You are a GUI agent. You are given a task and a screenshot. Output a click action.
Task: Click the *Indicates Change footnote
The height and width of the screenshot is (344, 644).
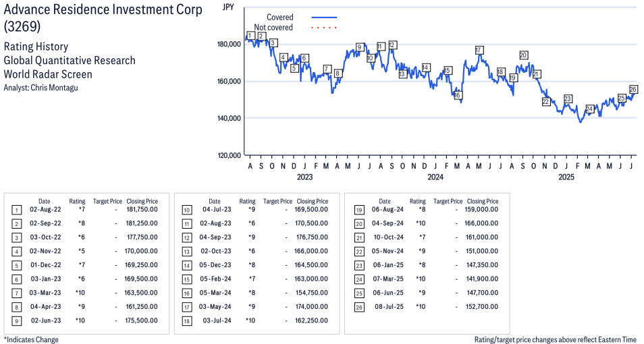[x=31, y=339]
